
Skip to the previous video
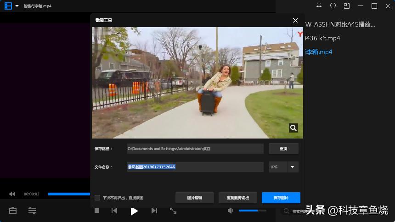(x=114, y=211)
